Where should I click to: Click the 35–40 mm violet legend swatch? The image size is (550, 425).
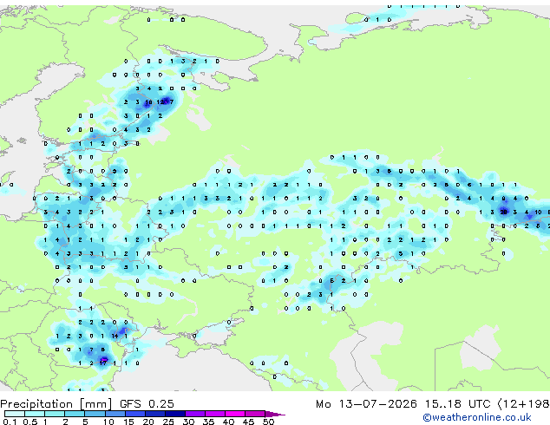pyautogui.click(x=215, y=414)
